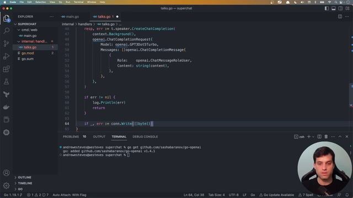Click the Go 1.19.1 version status item
This screenshot has height=198, width=353.
pos(13,195)
